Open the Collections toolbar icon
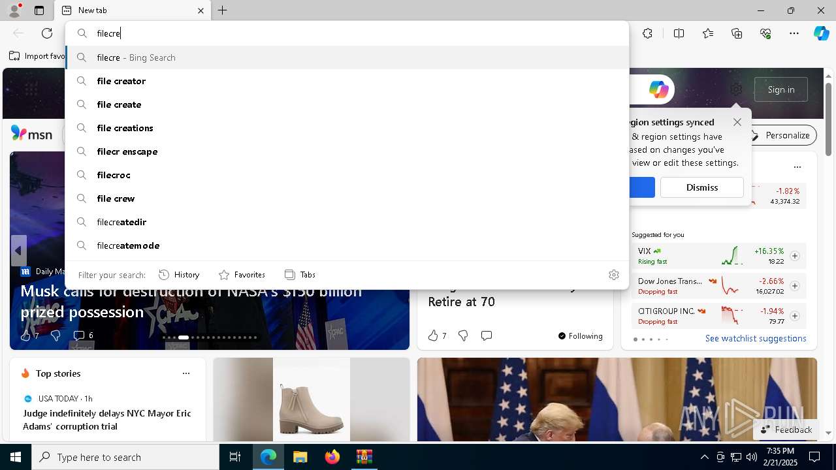The height and width of the screenshot is (470, 836). pyautogui.click(x=737, y=33)
